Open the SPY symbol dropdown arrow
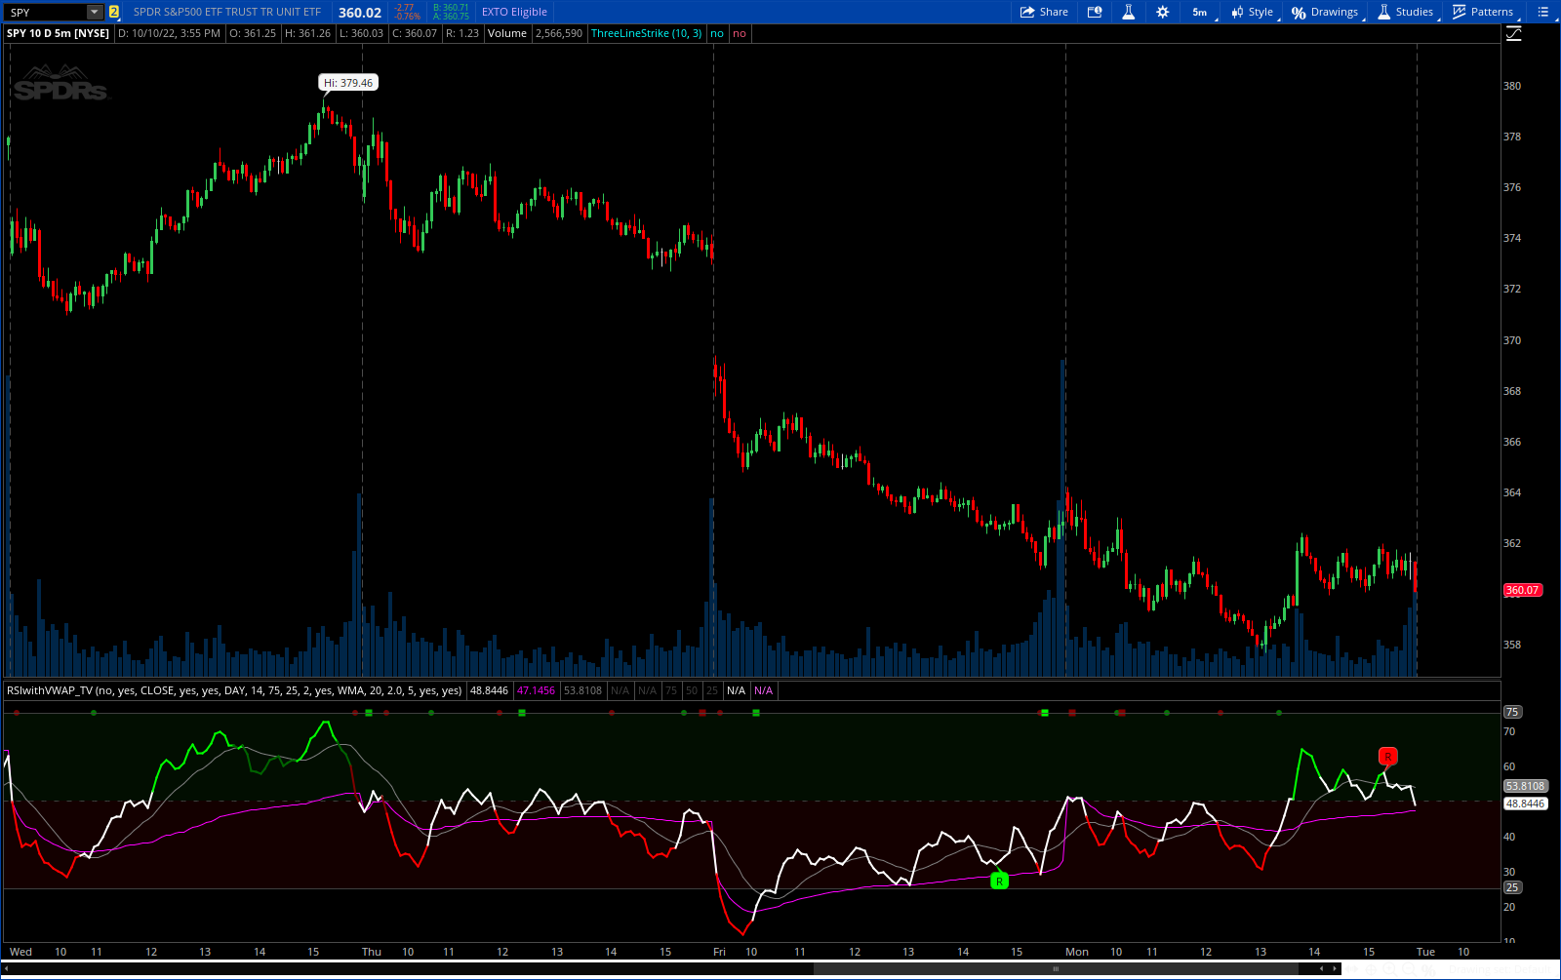Viewport: 1561px width, 980px height. (95, 12)
